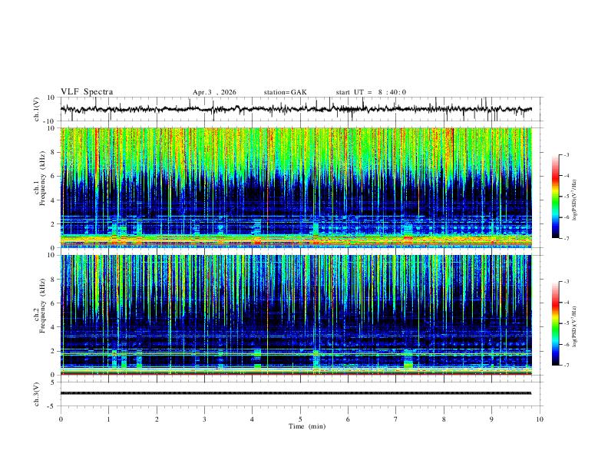
Task: Click the ch.2 spectrogram colorbar
Action: (555, 323)
